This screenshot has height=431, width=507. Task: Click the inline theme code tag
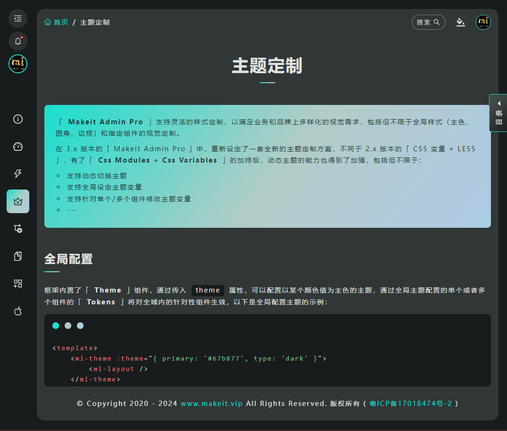pyautogui.click(x=208, y=290)
